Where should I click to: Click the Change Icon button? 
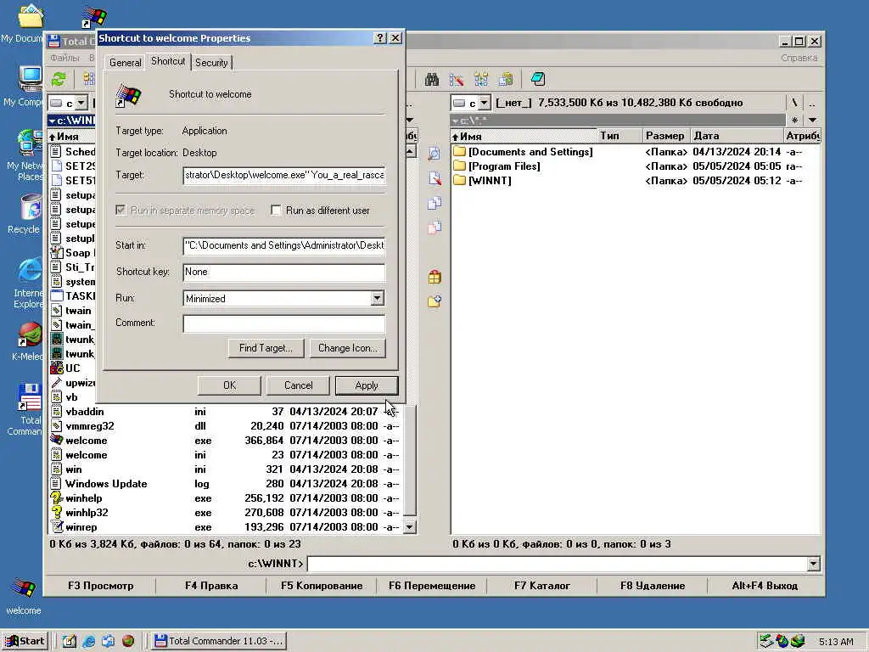(x=347, y=348)
